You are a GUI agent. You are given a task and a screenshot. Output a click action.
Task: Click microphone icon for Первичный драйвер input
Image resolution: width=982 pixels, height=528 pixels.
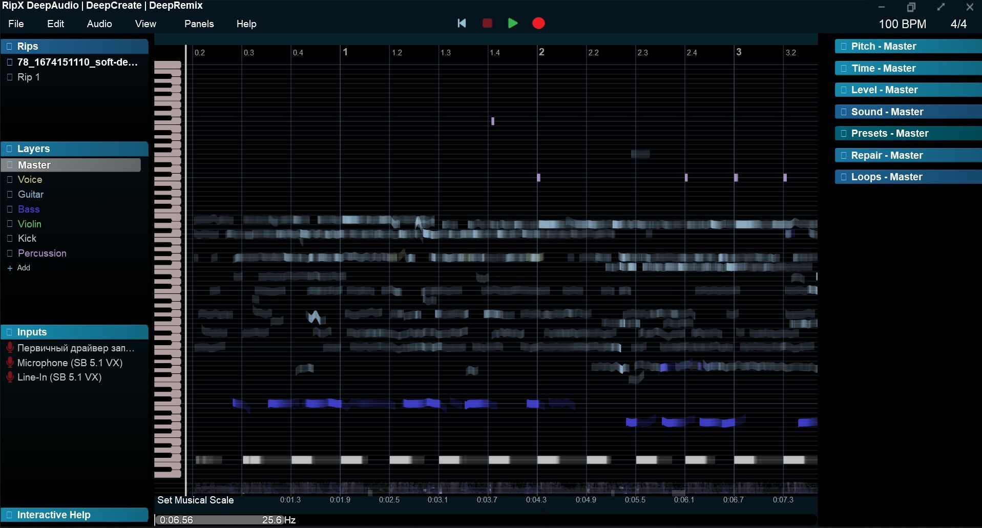point(10,348)
